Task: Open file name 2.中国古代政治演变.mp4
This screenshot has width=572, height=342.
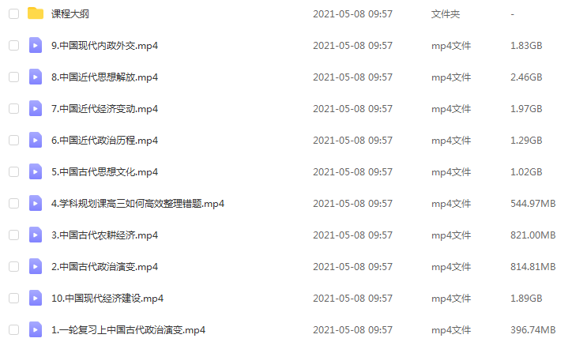Action: pyautogui.click(x=105, y=266)
